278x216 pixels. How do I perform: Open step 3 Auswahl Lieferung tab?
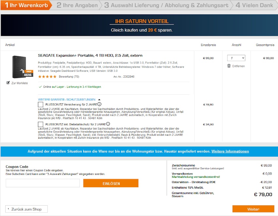click(166, 5)
